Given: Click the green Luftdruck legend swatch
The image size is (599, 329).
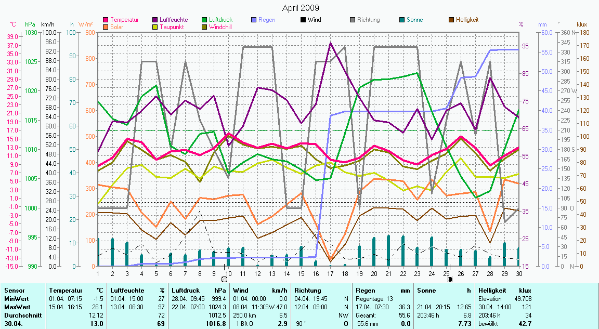Looking at the screenshot, I should 205,20.
